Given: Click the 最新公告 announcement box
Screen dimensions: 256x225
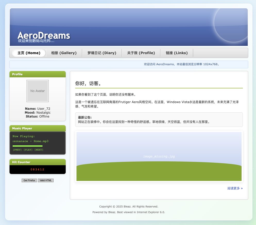Looking at the screenshot, I should click(159, 119).
